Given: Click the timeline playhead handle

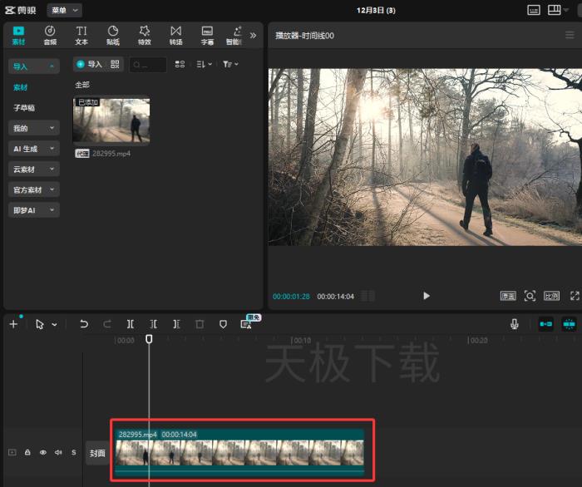Looking at the screenshot, I should (149, 339).
